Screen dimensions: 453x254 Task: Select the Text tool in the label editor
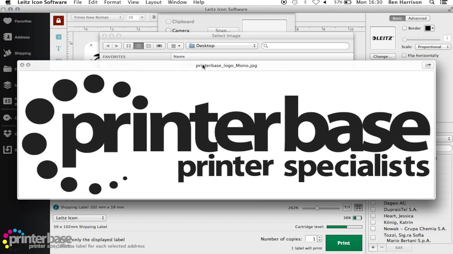tap(58, 49)
